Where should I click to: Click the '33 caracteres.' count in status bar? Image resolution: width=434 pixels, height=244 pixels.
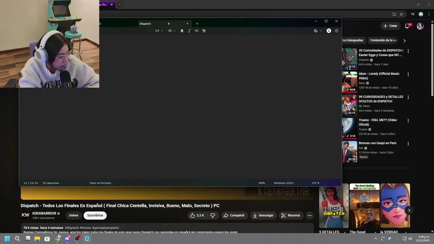[51, 183]
